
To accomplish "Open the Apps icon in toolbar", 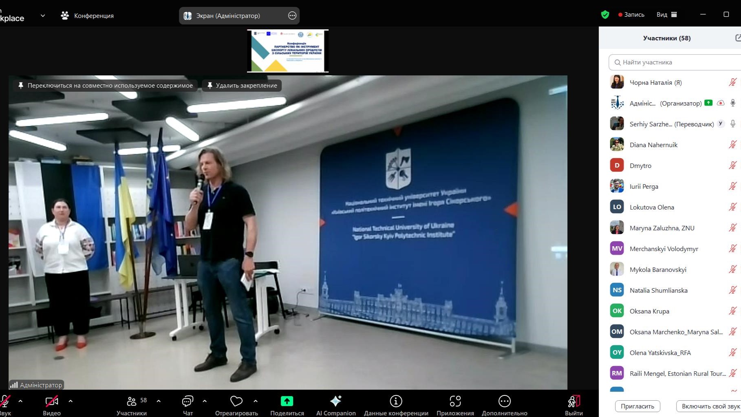I will (455, 402).
